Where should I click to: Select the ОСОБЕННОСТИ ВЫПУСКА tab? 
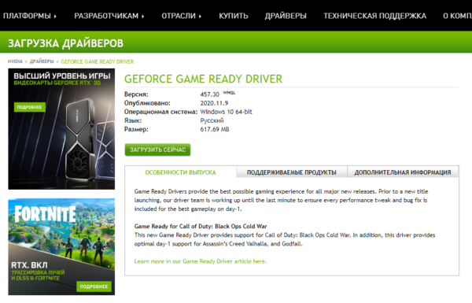(181, 172)
